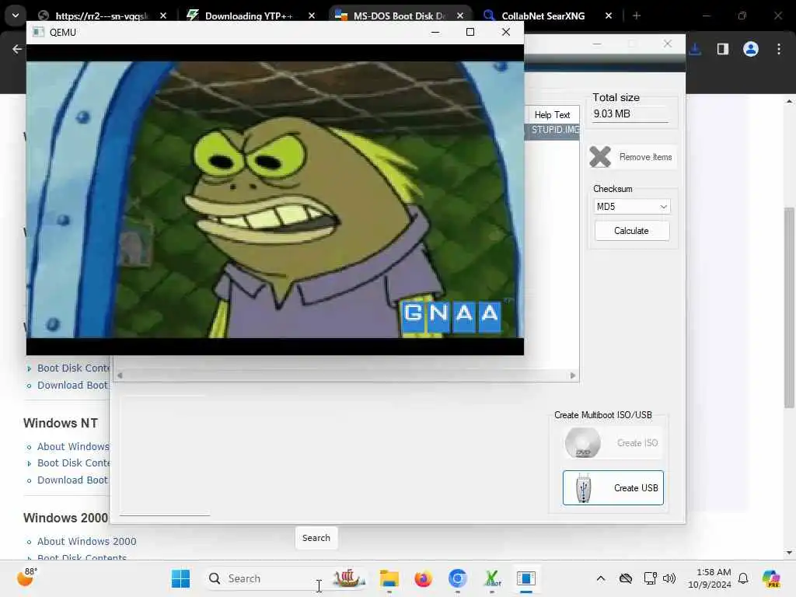The width and height of the screenshot is (796, 597).
Task: Click the QEMU title bar icon
Action: 38,32
